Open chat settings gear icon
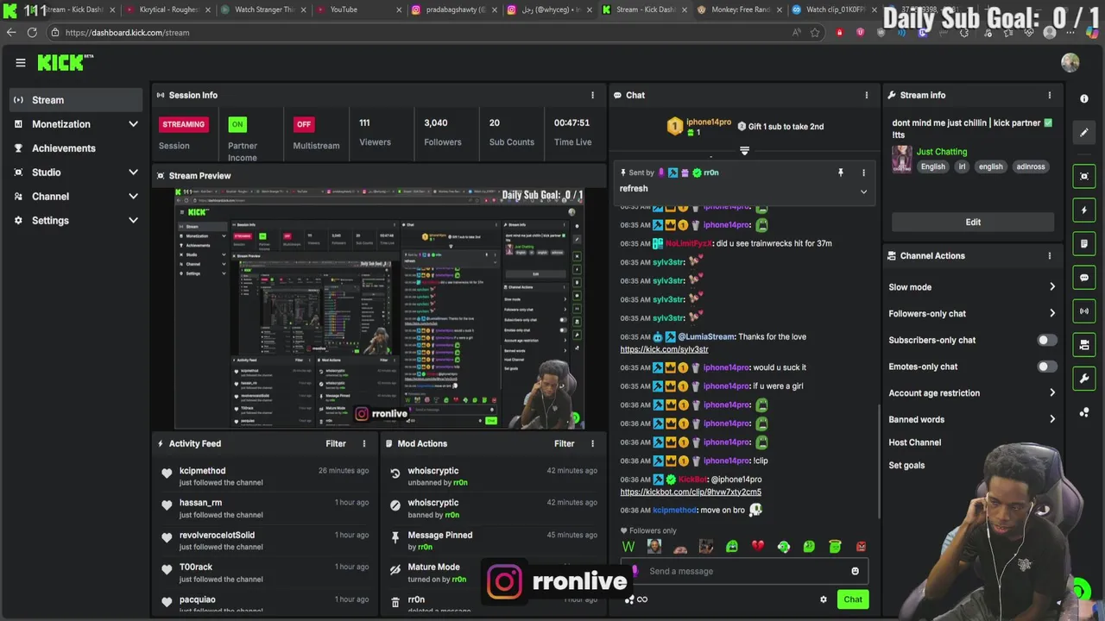Image resolution: width=1105 pixels, height=621 pixels. point(823,599)
